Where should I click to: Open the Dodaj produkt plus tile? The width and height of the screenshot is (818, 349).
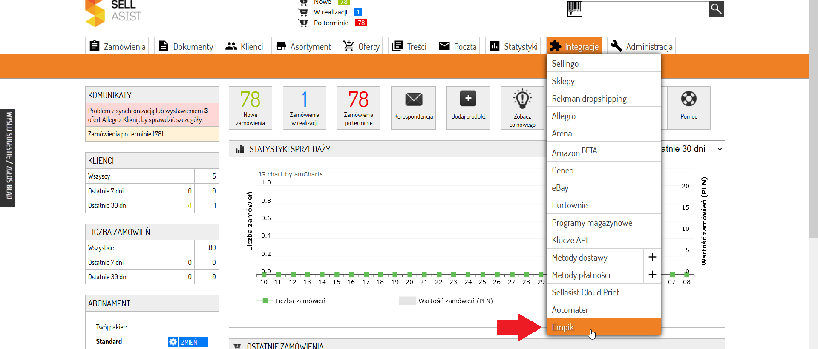coord(468,108)
